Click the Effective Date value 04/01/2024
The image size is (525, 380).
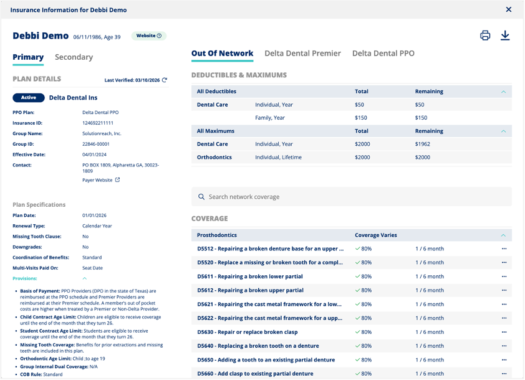(x=94, y=154)
